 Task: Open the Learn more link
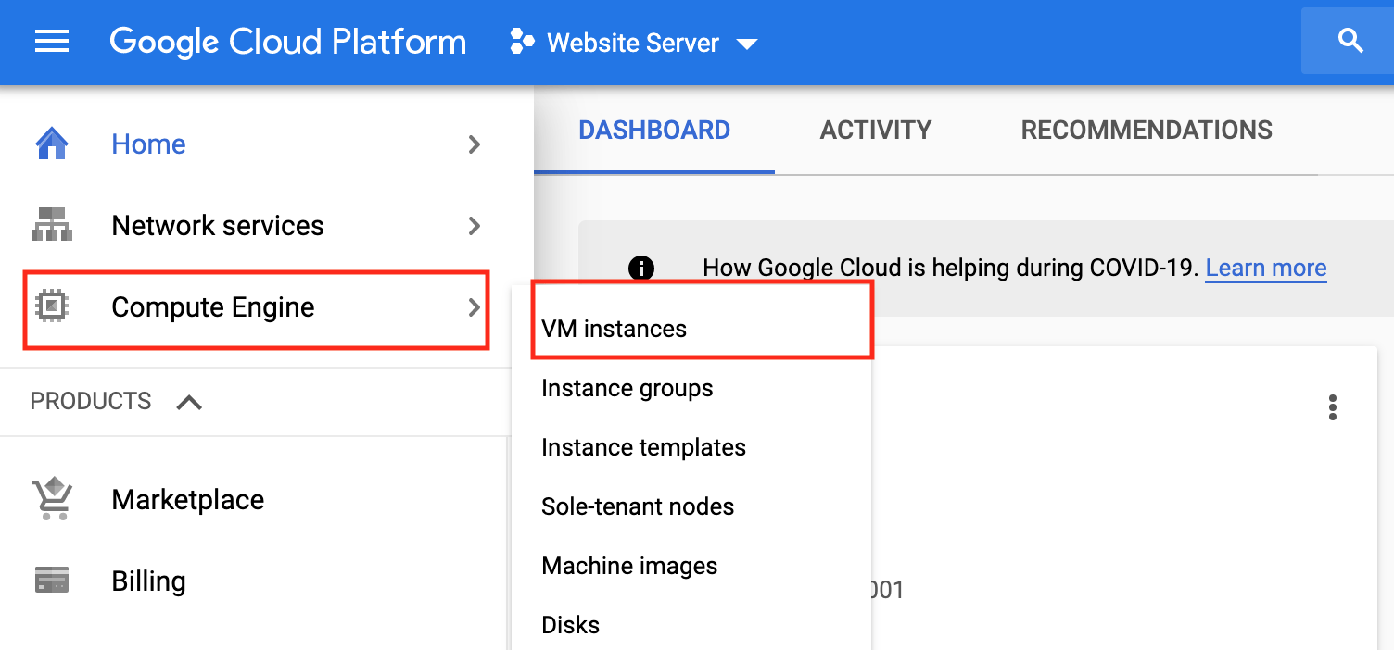(x=1266, y=269)
